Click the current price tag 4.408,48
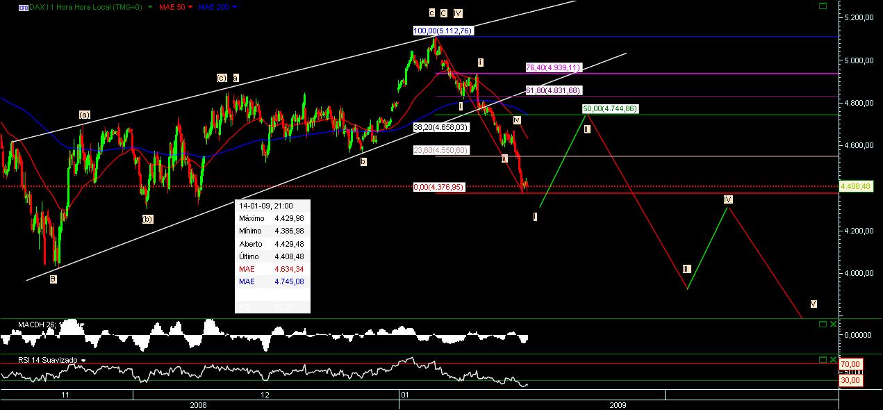Screen dimensions: 883x410 click(x=855, y=186)
